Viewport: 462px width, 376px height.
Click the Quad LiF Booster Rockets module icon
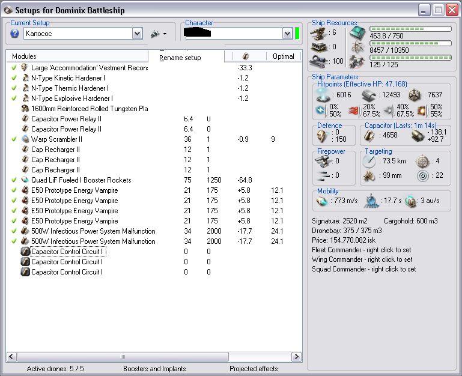(x=25, y=180)
